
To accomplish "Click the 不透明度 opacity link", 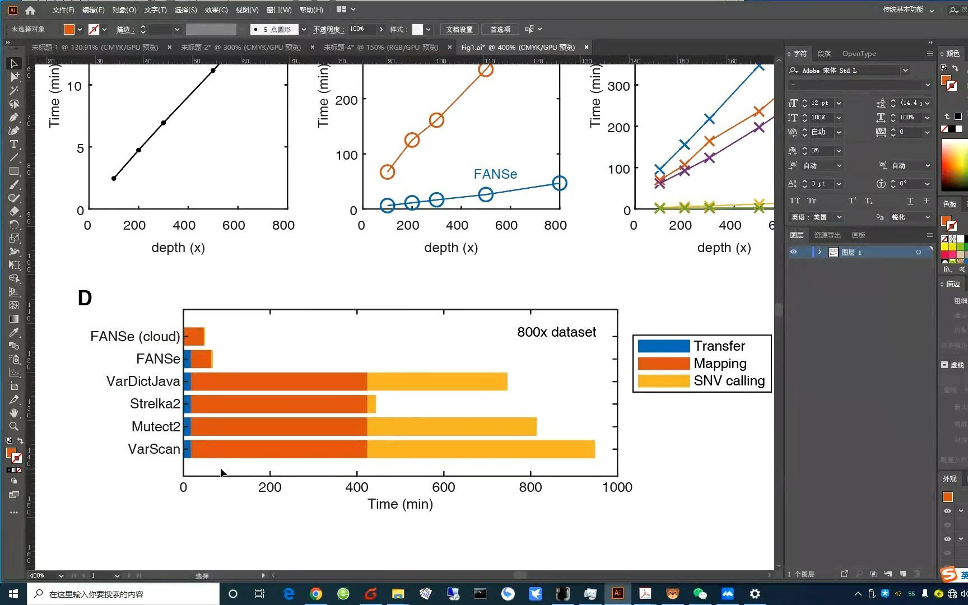I will 328,29.
